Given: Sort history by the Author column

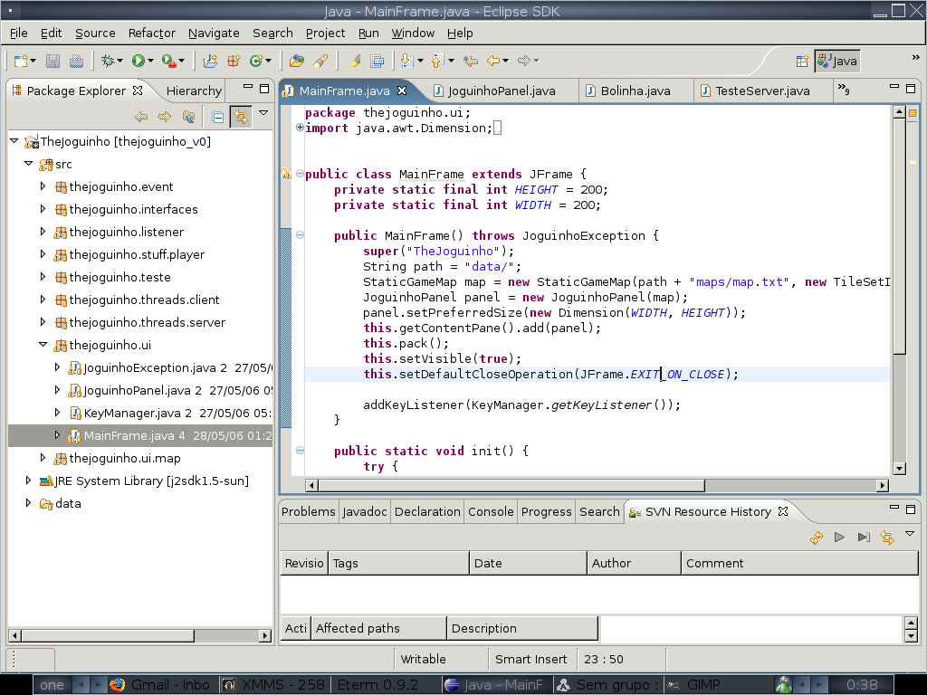Looking at the screenshot, I should tap(634, 563).
